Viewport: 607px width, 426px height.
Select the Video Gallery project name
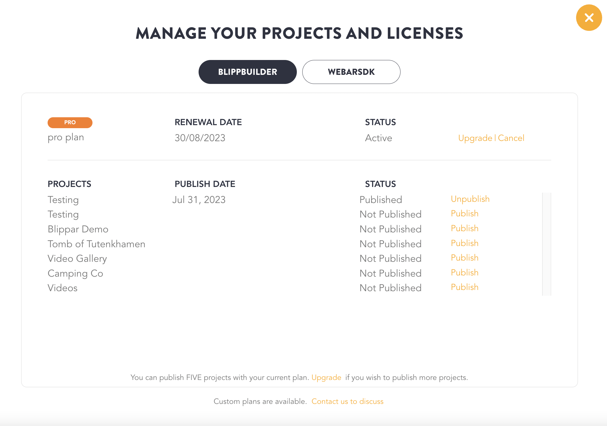pyautogui.click(x=77, y=259)
